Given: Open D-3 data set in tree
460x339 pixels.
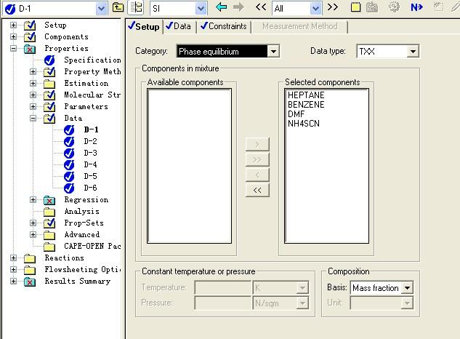Looking at the screenshot, I should (90, 153).
